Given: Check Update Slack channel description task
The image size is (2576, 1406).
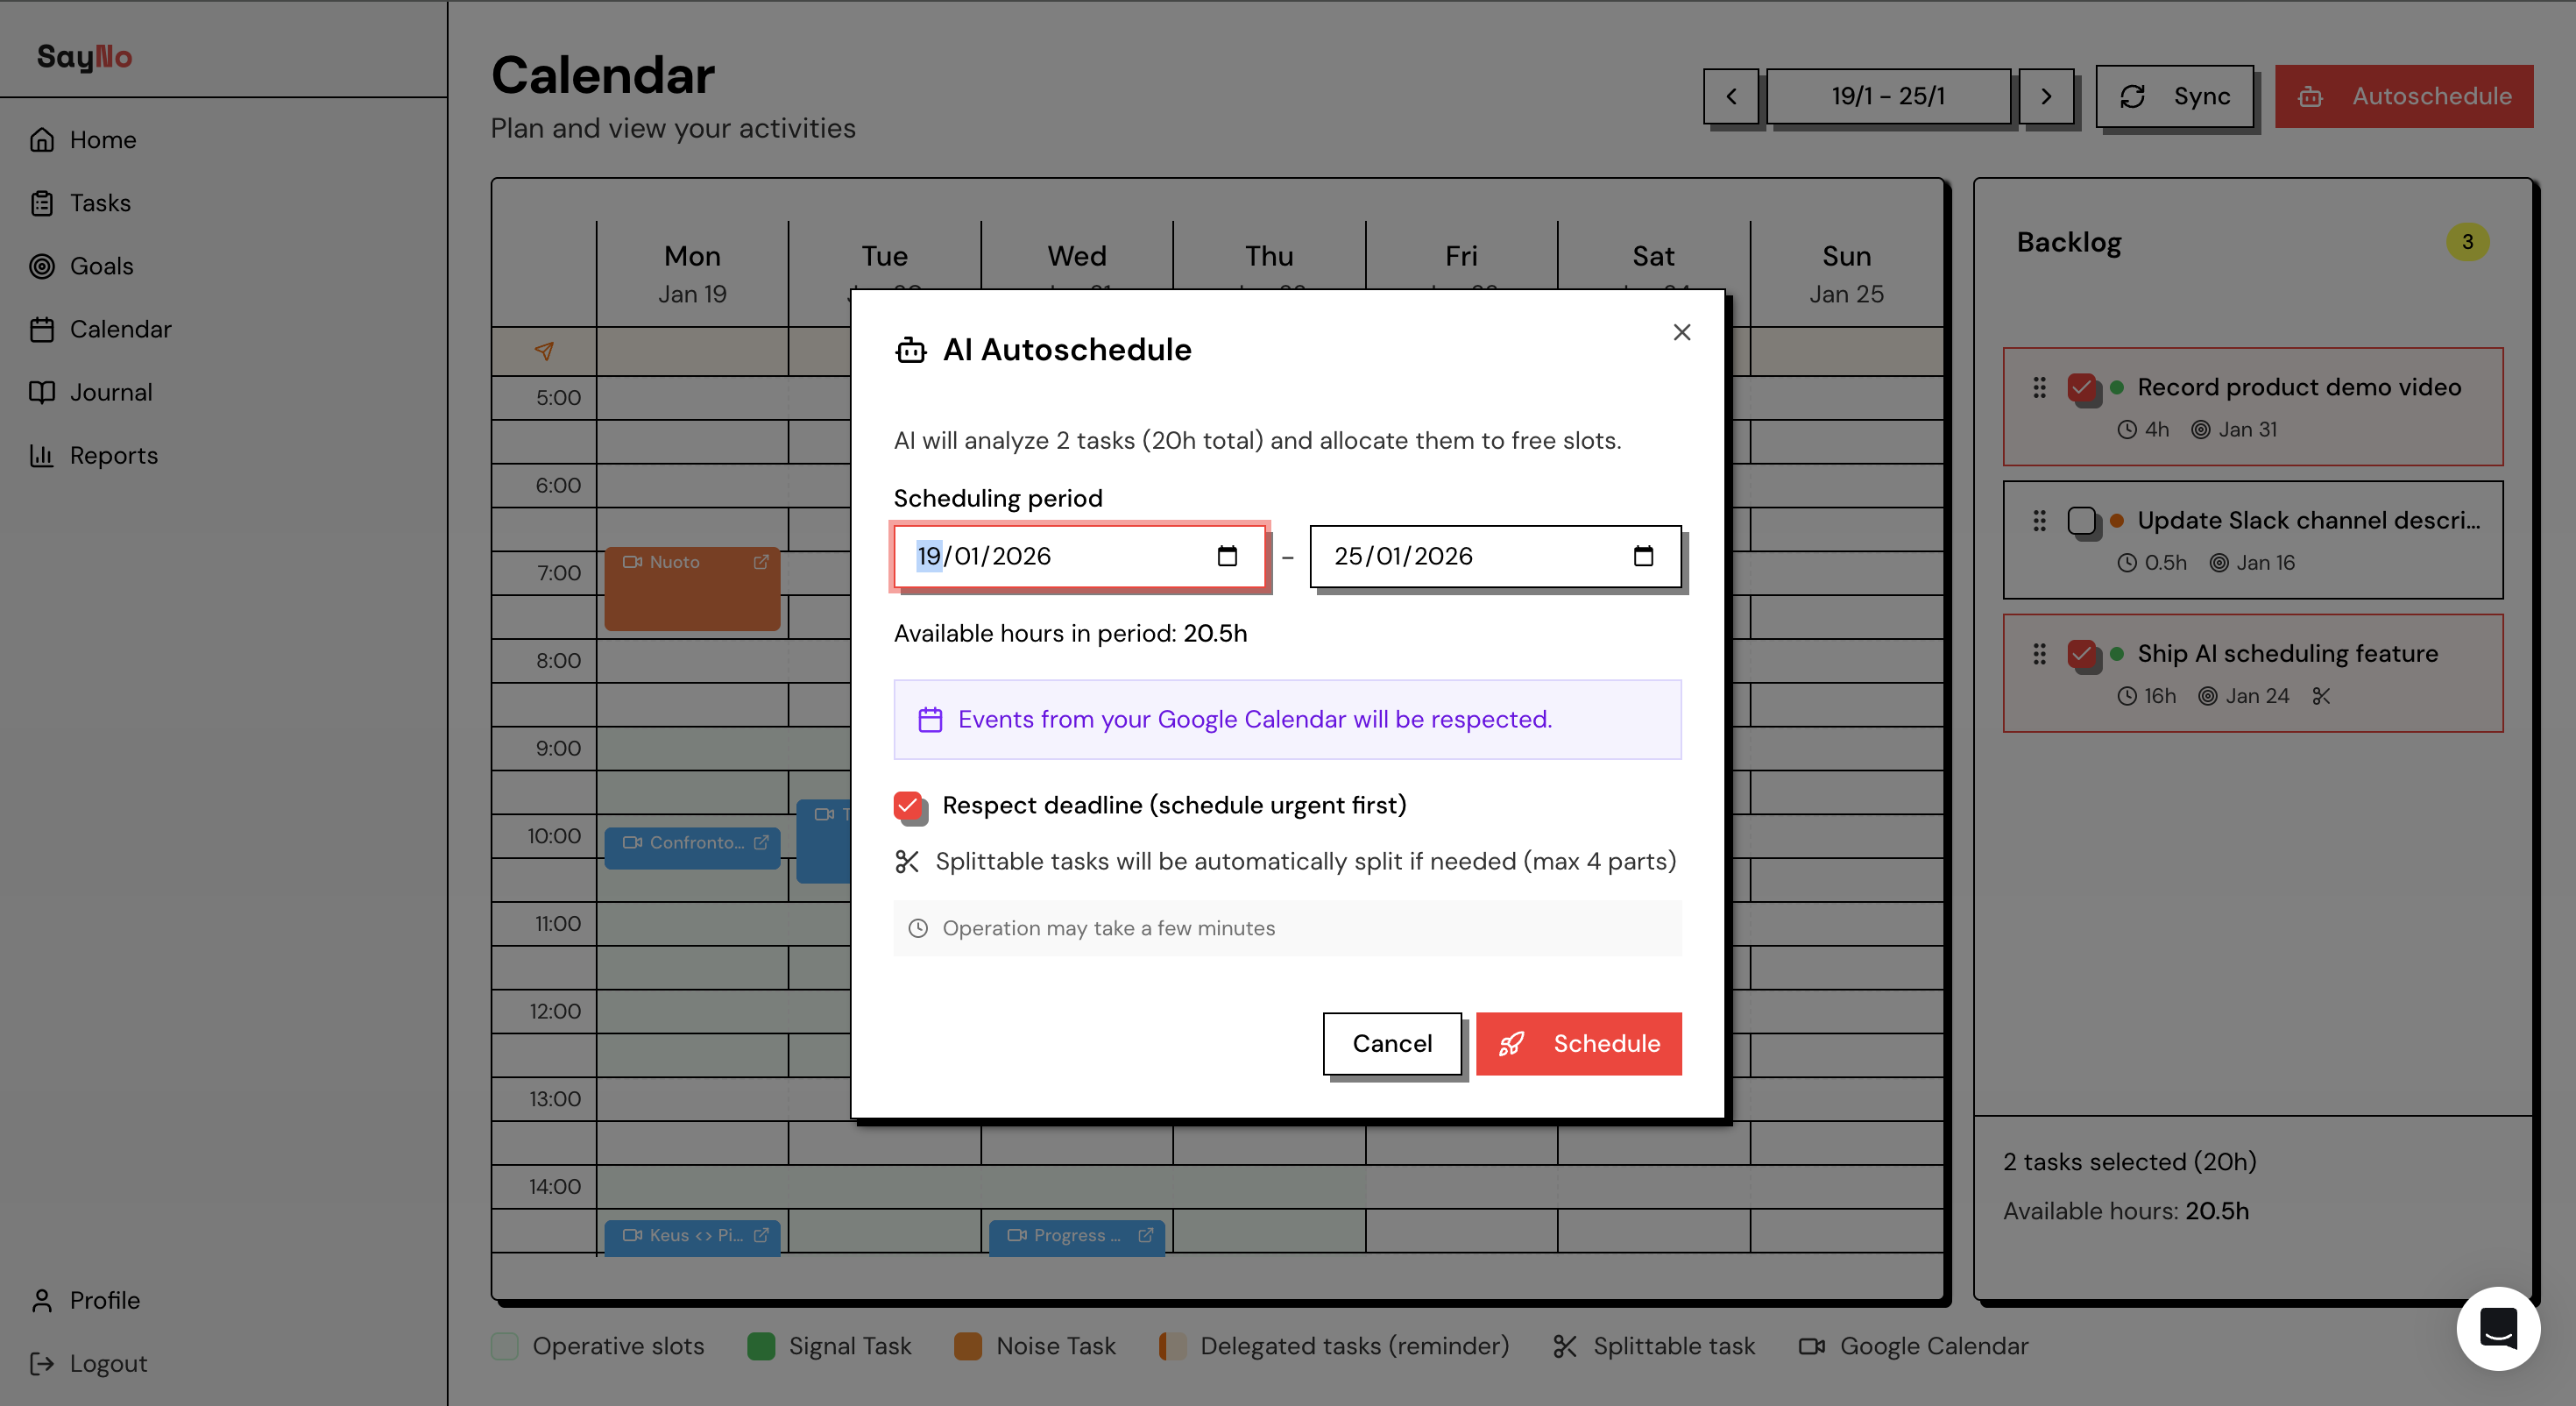Looking at the screenshot, I should [x=2082, y=521].
